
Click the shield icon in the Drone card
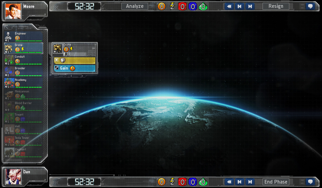click(63, 60)
